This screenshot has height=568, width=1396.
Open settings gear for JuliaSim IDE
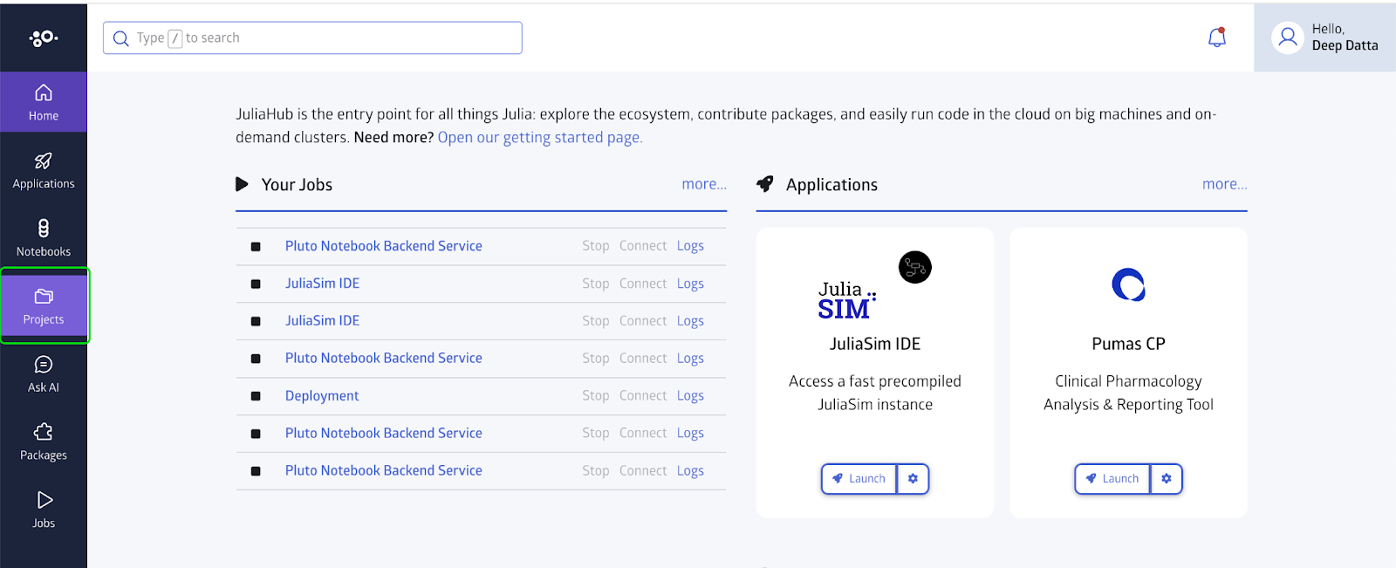[913, 479]
